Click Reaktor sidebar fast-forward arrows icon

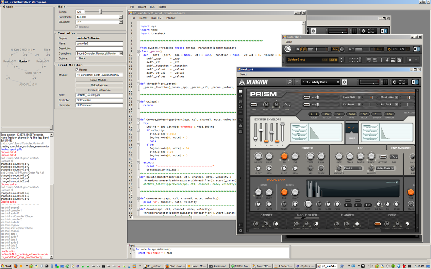tap(241, 225)
